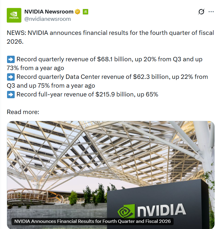Click the '$215.9 billion, up 65%' text
Viewport: 218px width, 229px height.
(x=127, y=94)
